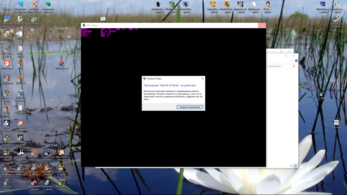Select the FarmingSimulator shortcut icon
Image resolution: width=347 pixels, height=195 pixels.
click(62, 185)
